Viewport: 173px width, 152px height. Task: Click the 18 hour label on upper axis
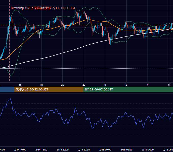point(41,85)
